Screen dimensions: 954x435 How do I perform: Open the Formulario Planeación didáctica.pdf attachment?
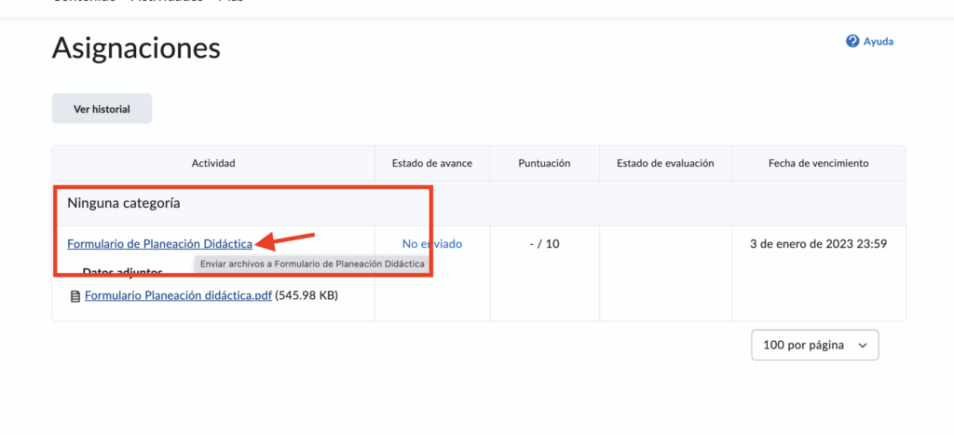coord(178,296)
